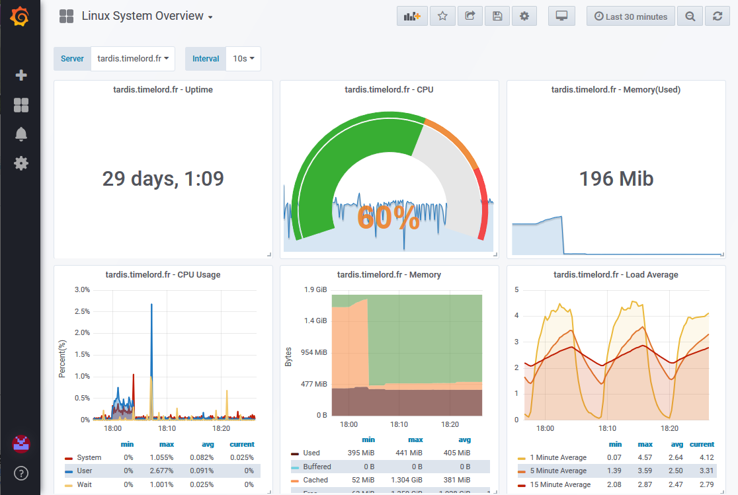Open the CPU Usage panel title menu
The height and width of the screenshot is (495, 738).
click(x=163, y=275)
